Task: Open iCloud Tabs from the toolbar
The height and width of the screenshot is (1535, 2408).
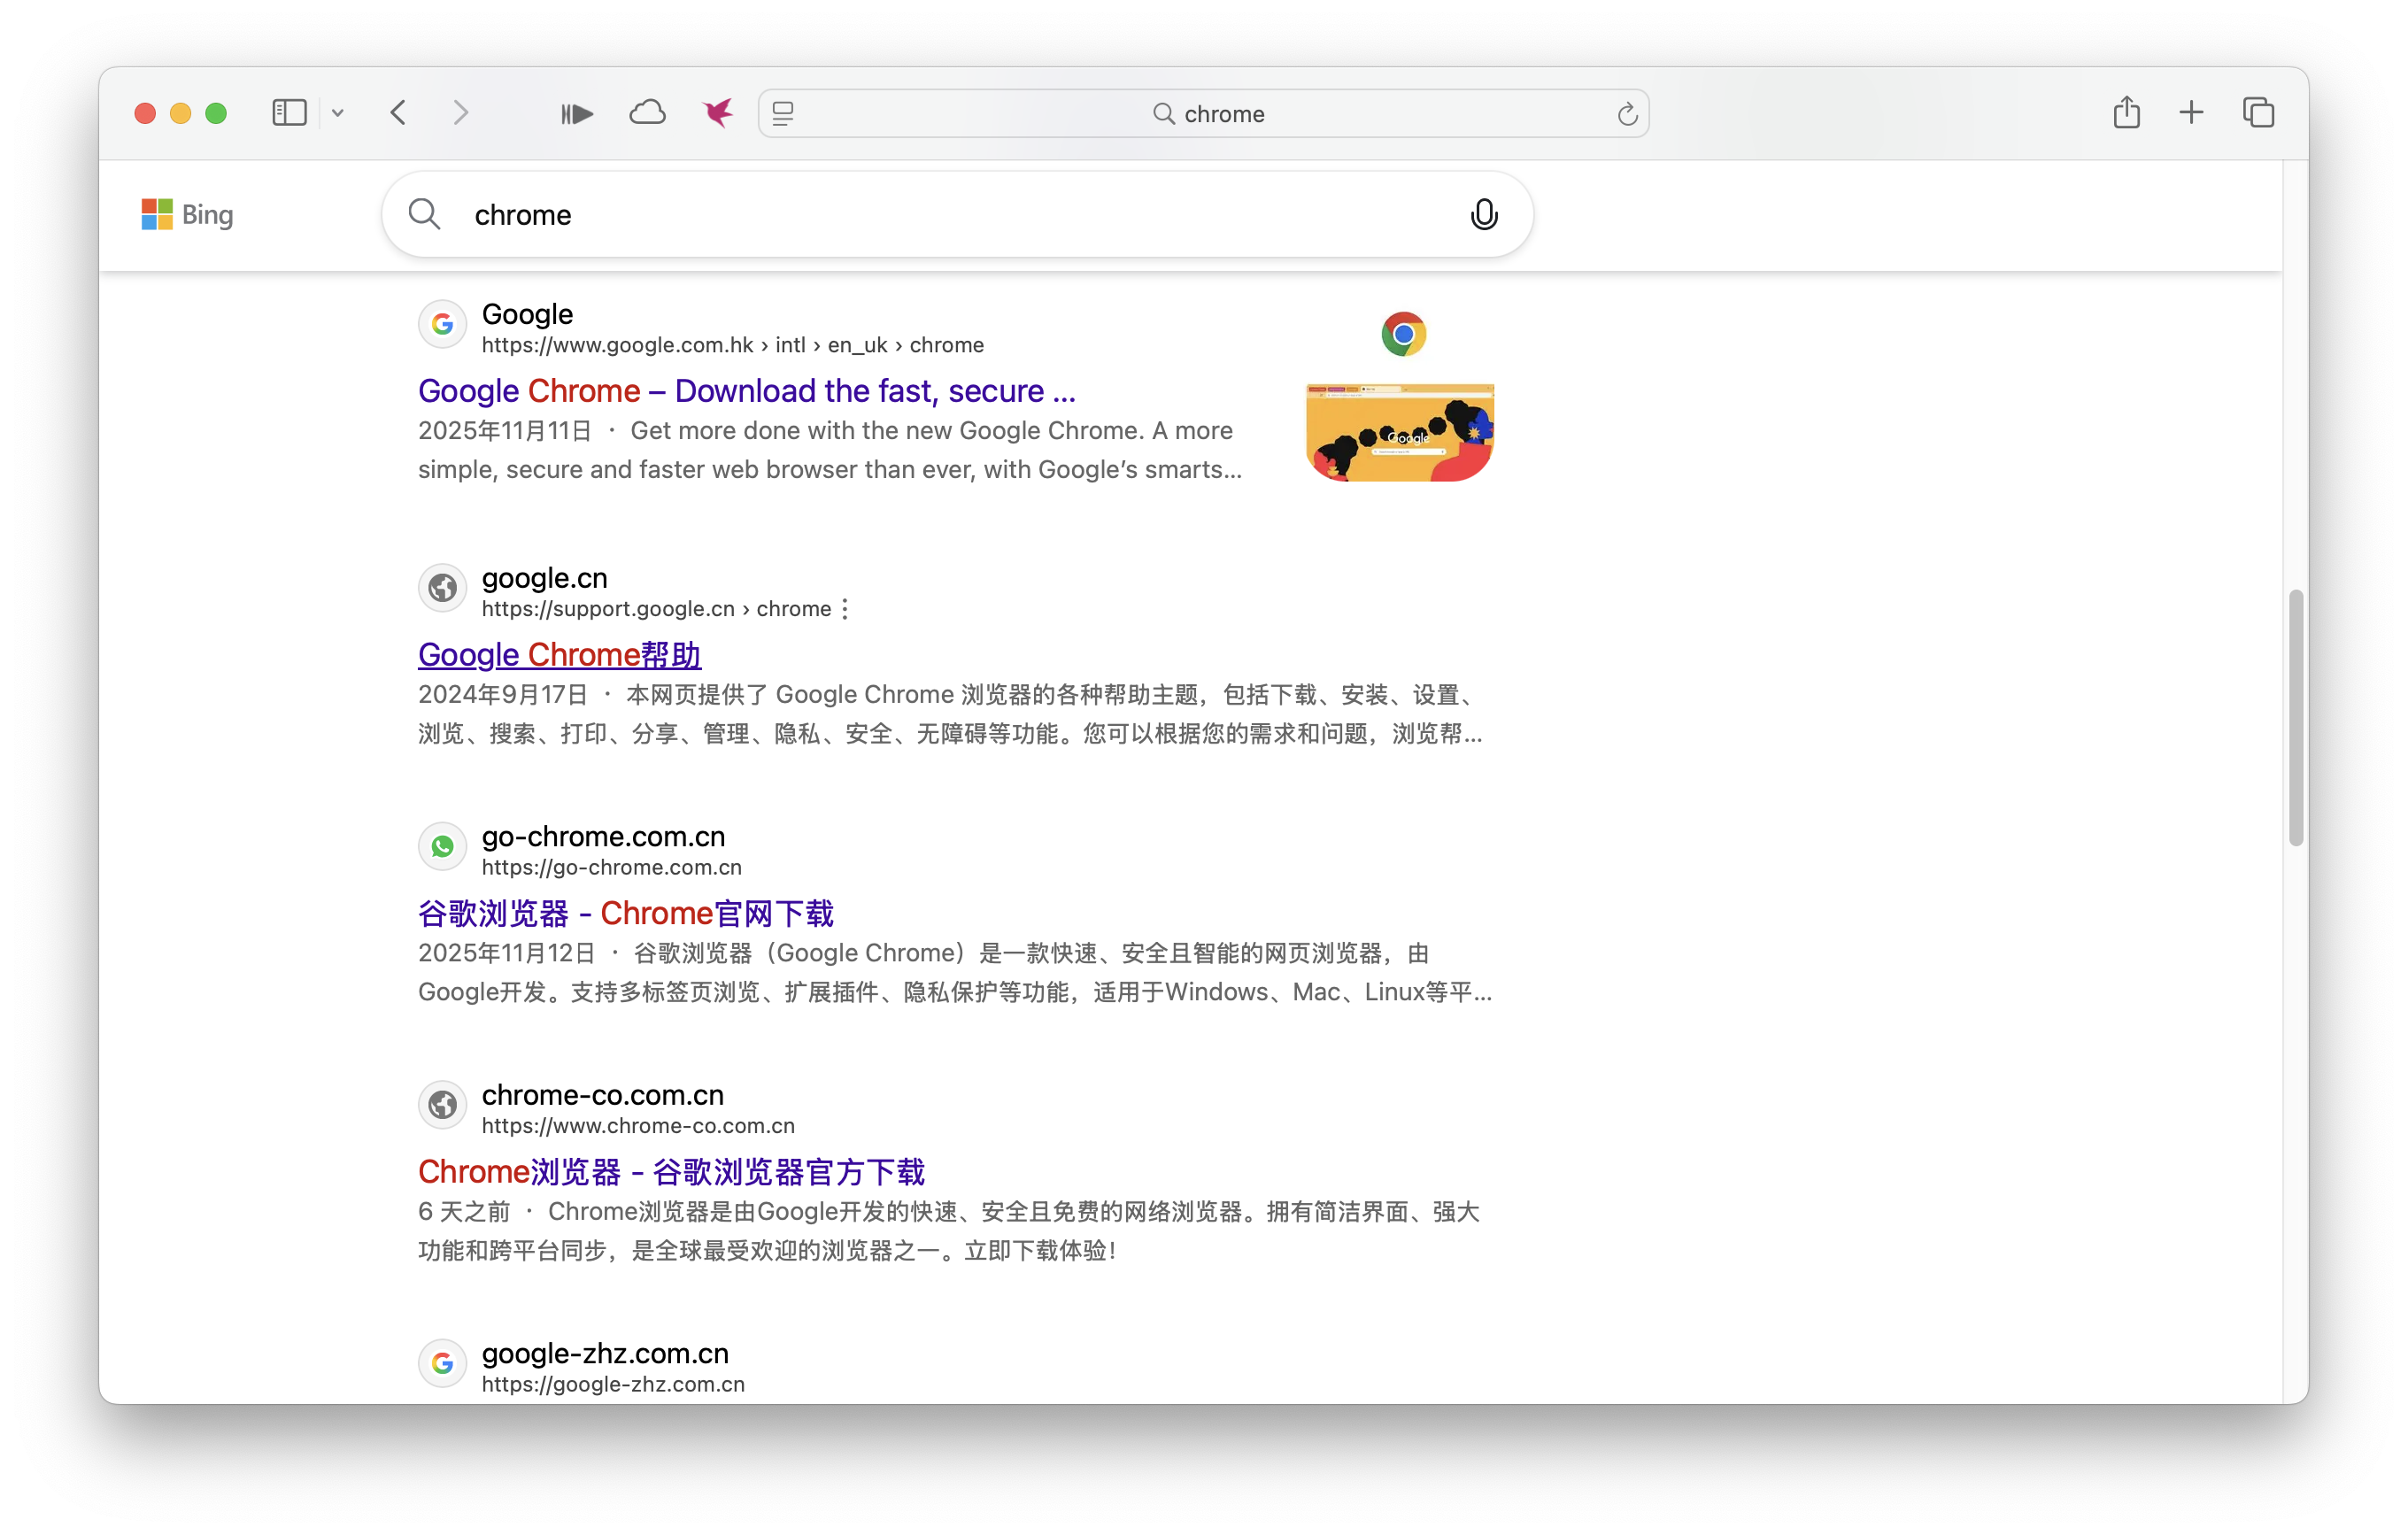Action: tap(648, 113)
